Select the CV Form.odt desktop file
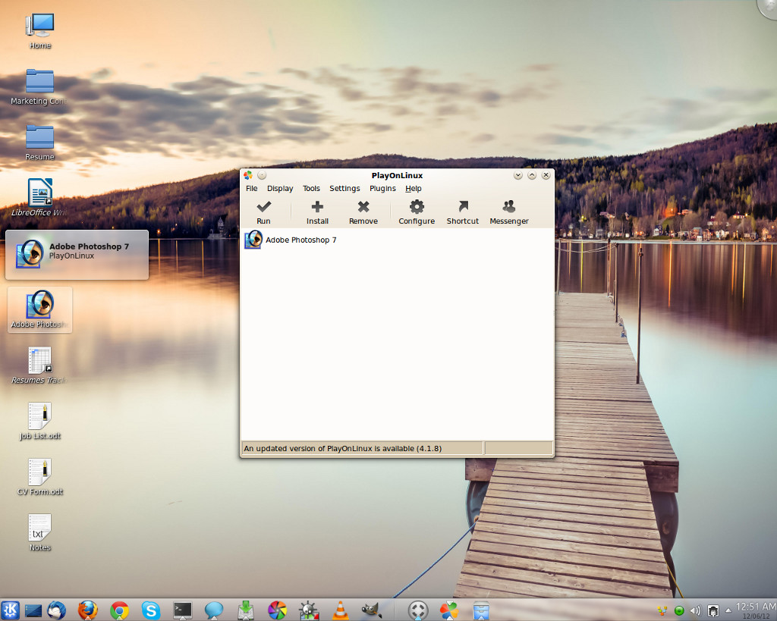The image size is (777, 621). point(39,478)
